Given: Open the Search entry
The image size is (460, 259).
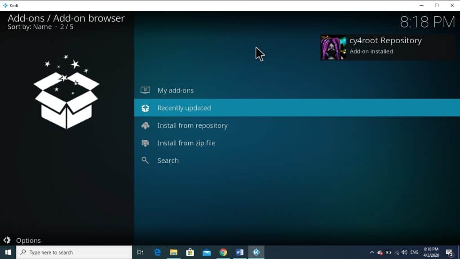Looking at the screenshot, I should (297, 161).
